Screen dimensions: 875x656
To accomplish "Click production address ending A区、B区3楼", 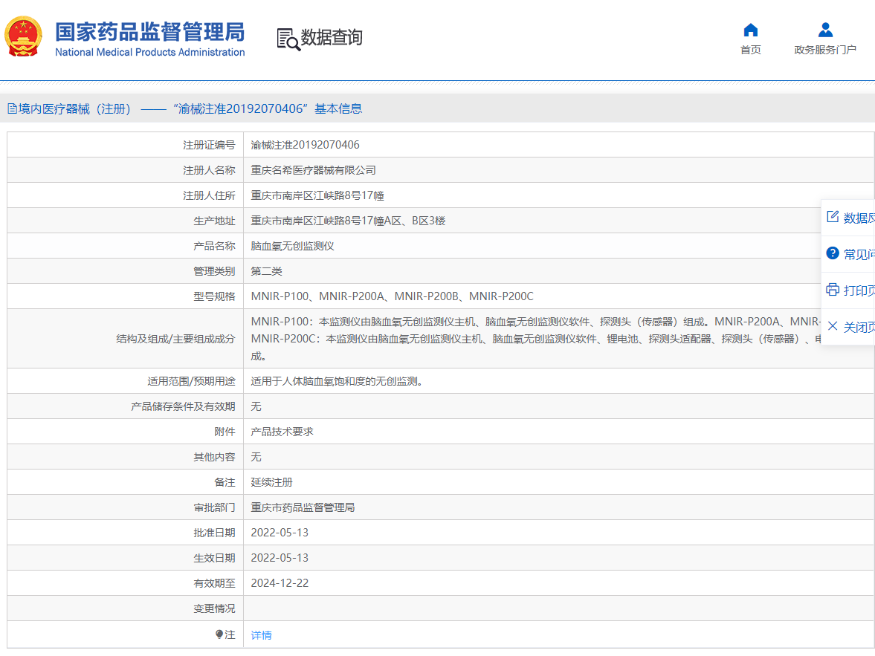I will click(348, 221).
